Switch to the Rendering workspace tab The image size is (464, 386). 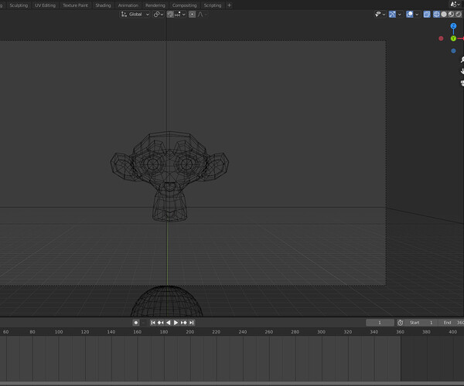[155, 5]
